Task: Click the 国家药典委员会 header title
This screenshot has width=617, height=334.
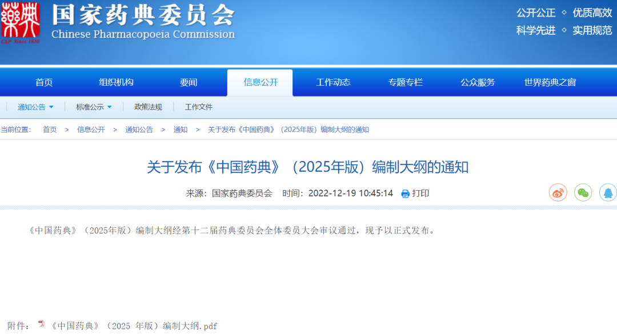Action: [143, 15]
